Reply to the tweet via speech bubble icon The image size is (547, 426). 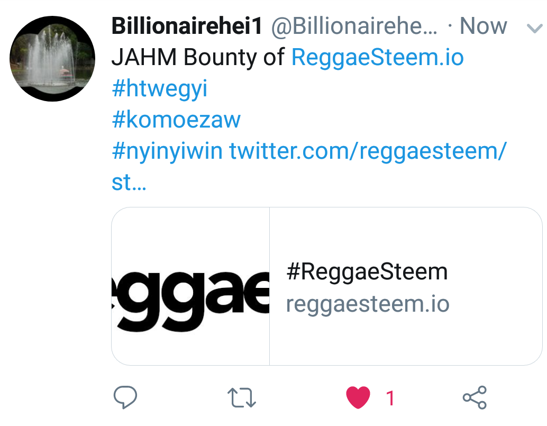tap(125, 397)
